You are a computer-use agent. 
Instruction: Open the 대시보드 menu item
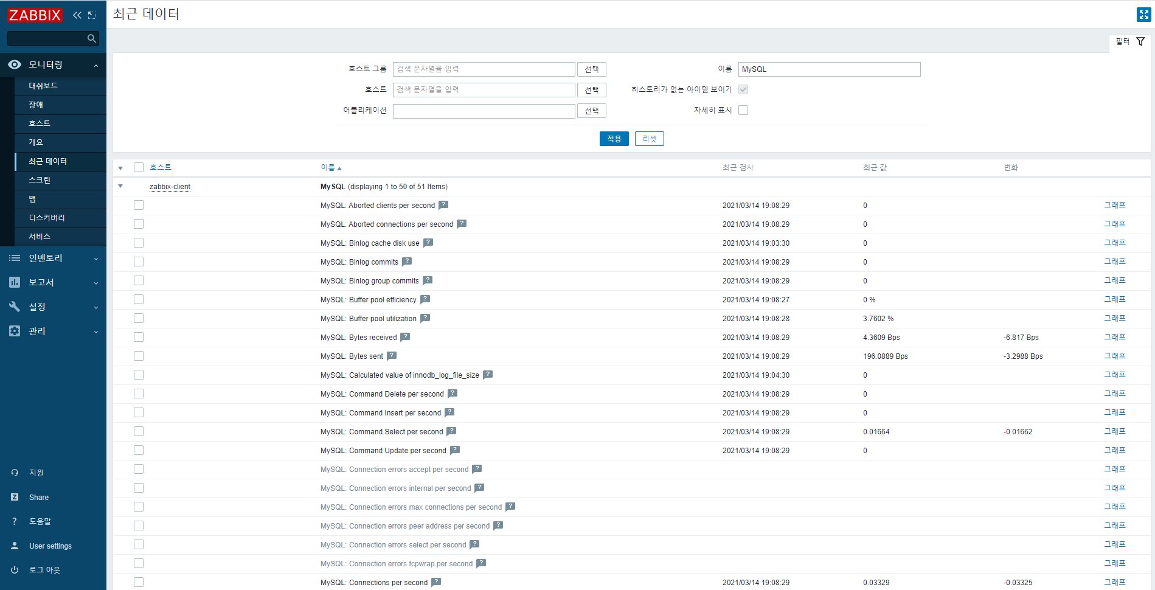point(60,86)
